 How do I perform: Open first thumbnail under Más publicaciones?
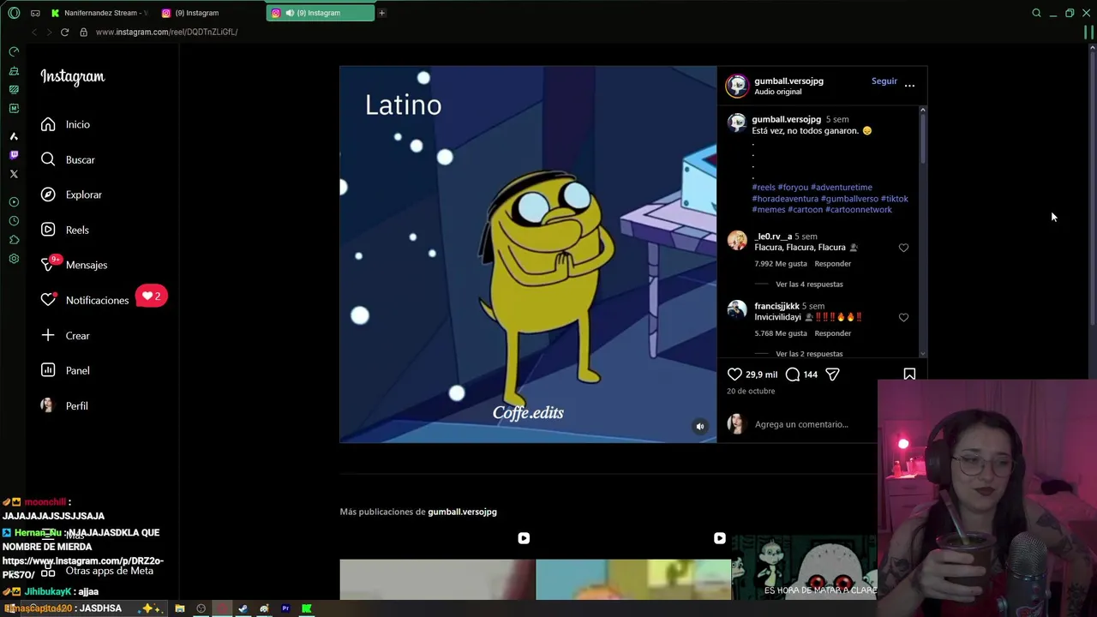pyautogui.click(x=437, y=566)
